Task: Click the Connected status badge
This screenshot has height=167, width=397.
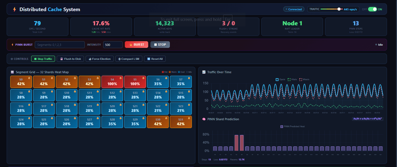Action: [x=294, y=9]
